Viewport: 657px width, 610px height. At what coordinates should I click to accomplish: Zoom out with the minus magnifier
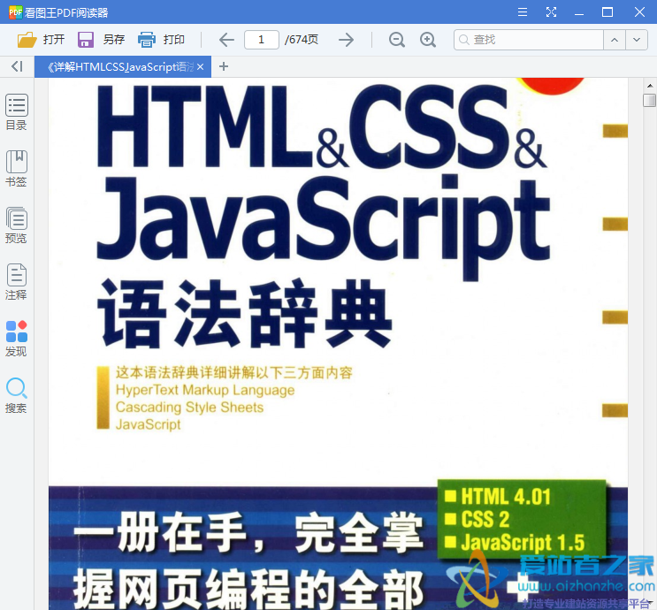click(397, 40)
